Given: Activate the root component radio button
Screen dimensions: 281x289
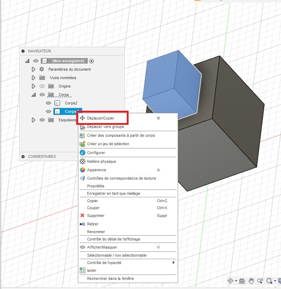Looking at the screenshot, I should click(x=91, y=61).
